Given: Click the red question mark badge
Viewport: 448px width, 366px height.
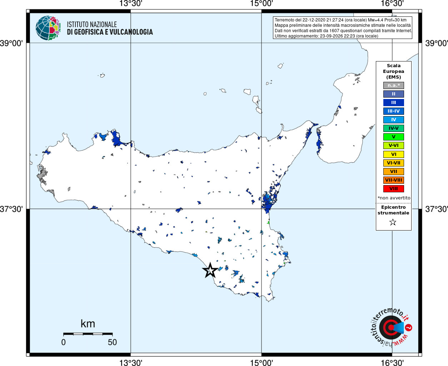Looking at the screenshot, I should (x=409, y=327).
